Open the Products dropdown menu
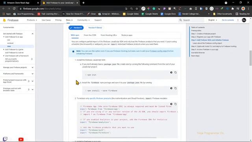This screenshot has width=252, height=142. 32,20
